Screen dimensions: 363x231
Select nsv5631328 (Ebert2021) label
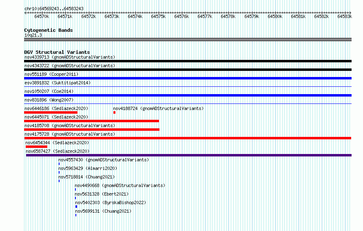point(102,194)
